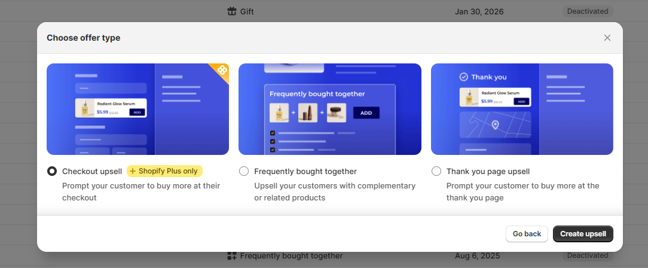Click the yellow corner badge icon on Checkout upsell
Screen dimensions: 648x268
pyautogui.click(x=222, y=71)
